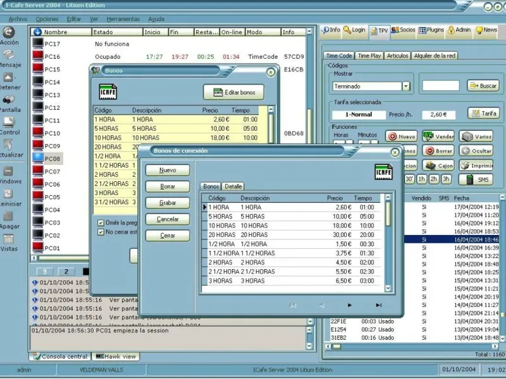Select the 20 HORAS row in Bonos de conexión
This screenshot has height=379, width=506.
291,234
